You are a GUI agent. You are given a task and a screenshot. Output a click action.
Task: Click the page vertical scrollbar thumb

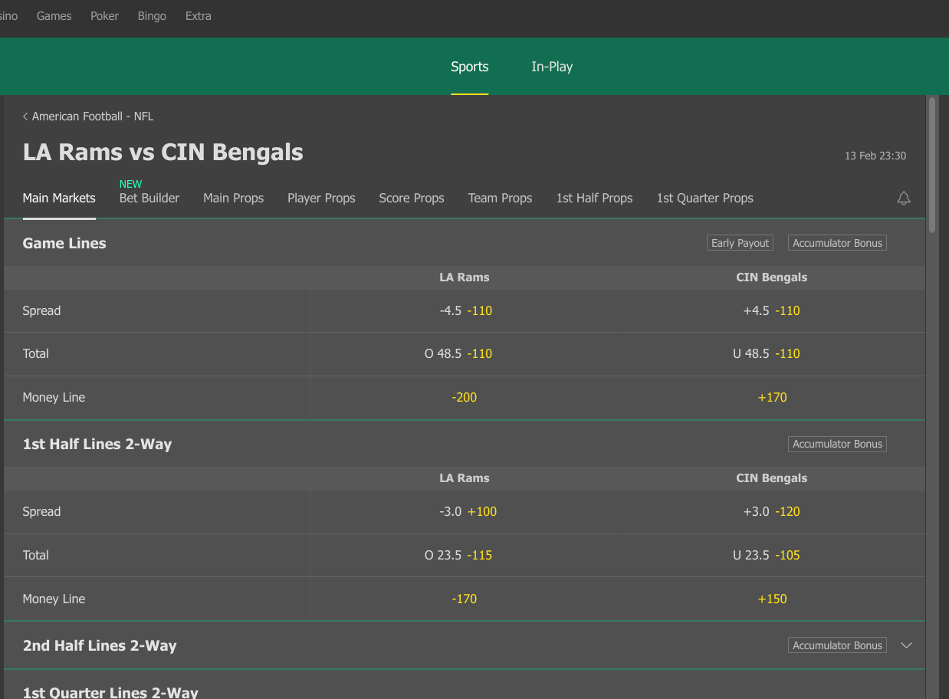pyautogui.click(x=932, y=164)
